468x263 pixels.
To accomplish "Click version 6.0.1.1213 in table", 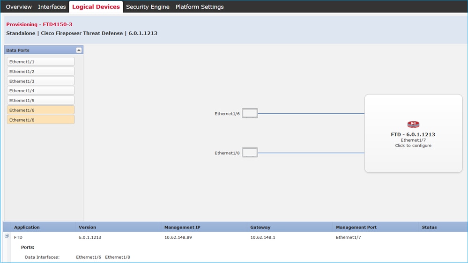I will [90, 237].
